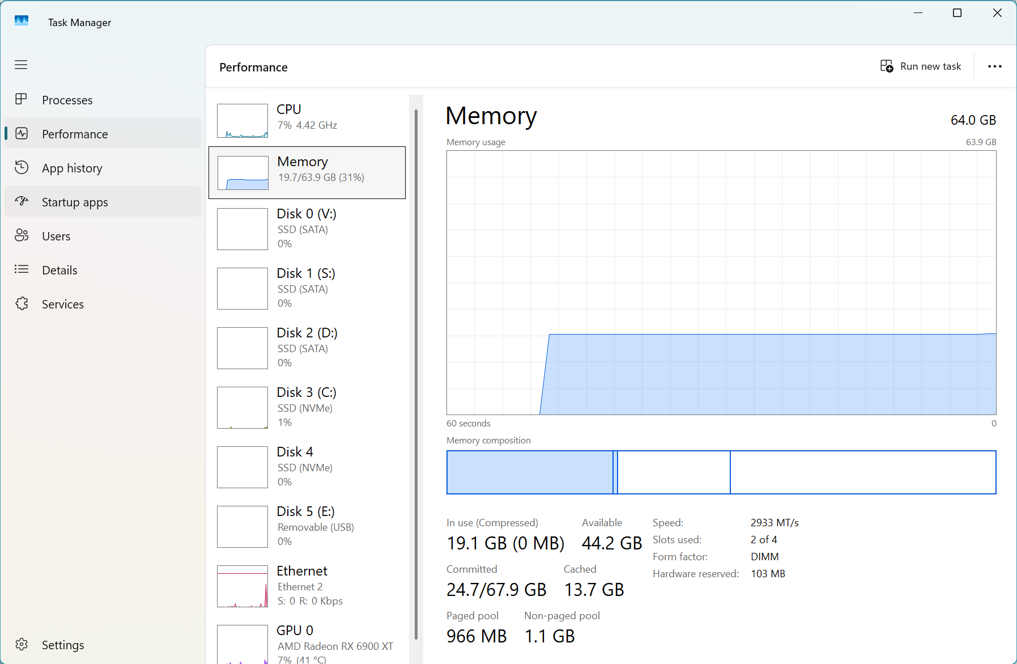Open the Users page icon
Image resolution: width=1017 pixels, height=664 pixels.
coord(21,235)
